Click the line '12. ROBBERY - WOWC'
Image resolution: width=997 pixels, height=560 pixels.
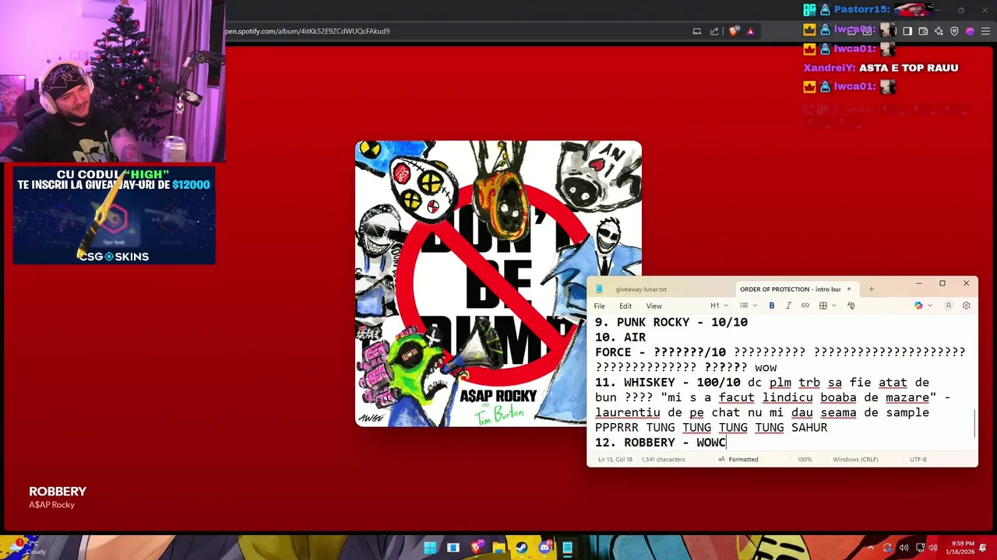661,443
